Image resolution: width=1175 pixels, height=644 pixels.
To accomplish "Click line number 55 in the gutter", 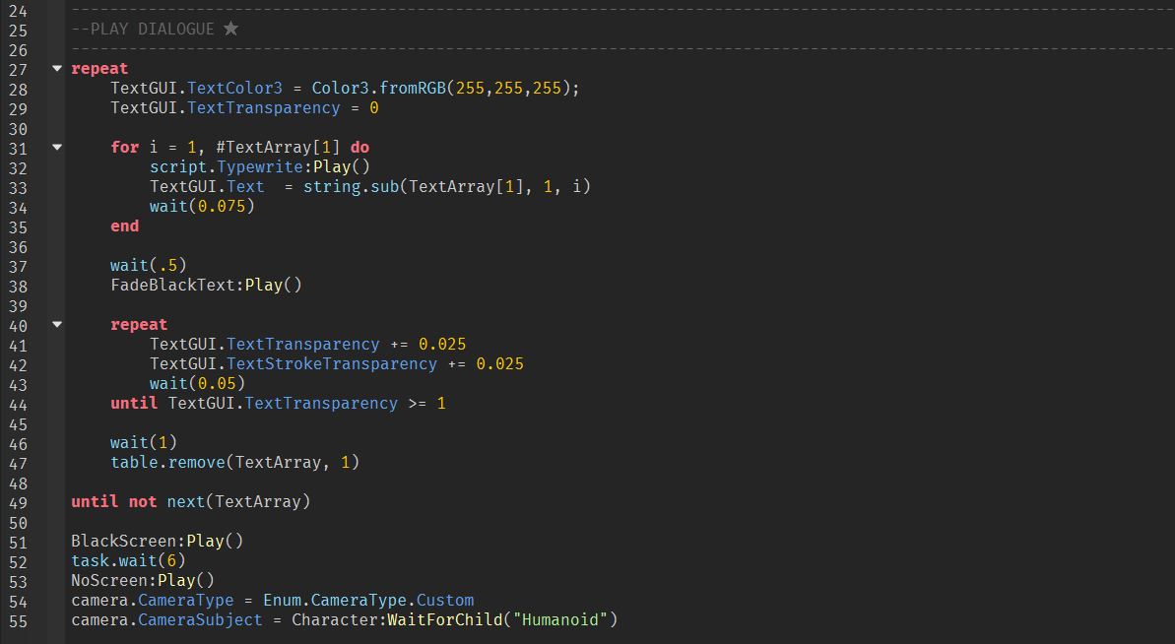I will pyautogui.click(x=18, y=621).
